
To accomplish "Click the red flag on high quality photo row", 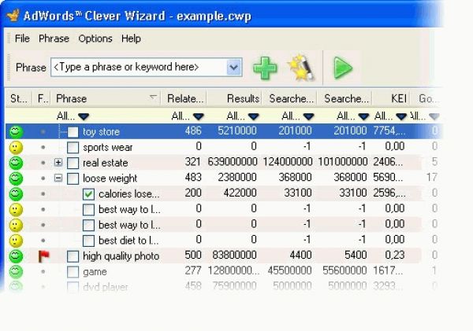I will (x=43, y=256).
